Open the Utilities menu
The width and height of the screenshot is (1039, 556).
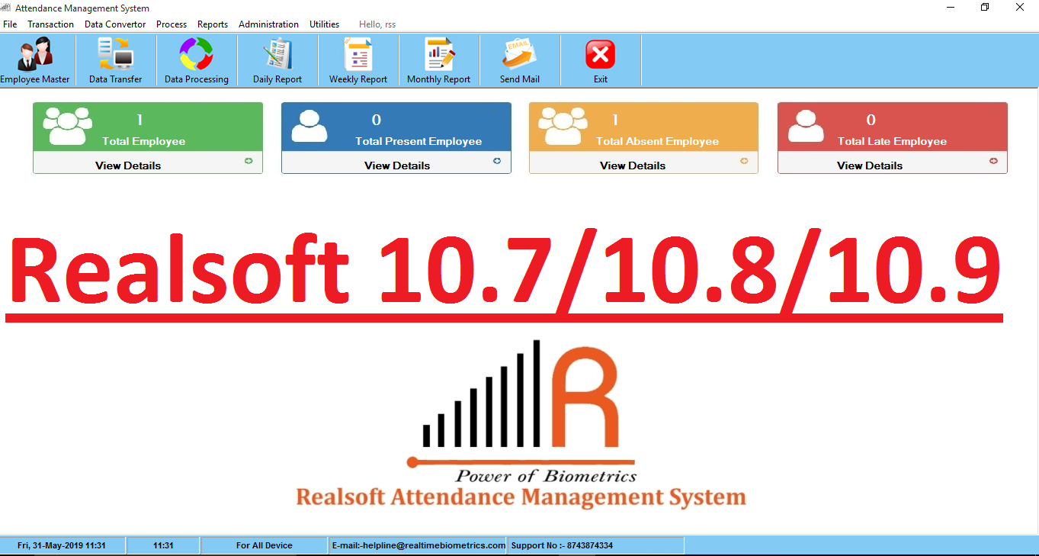click(x=324, y=24)
